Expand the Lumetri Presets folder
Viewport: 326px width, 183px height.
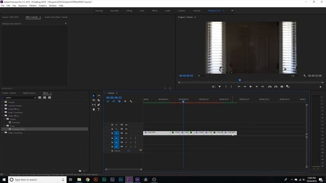pyautogui.click(x=3, y=106)
